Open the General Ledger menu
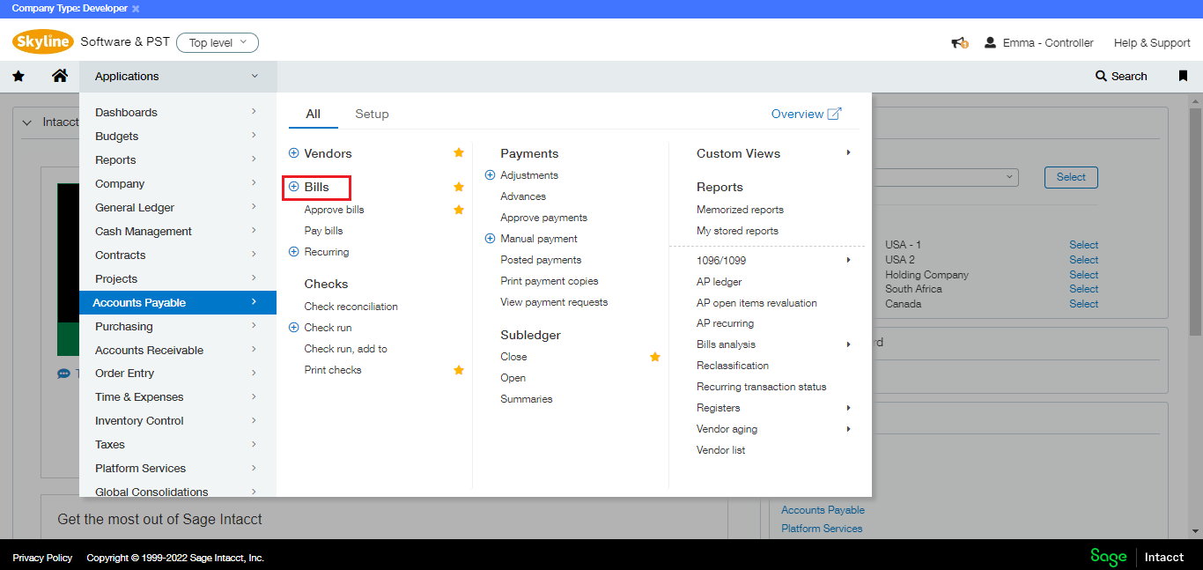 pos(178,207)
